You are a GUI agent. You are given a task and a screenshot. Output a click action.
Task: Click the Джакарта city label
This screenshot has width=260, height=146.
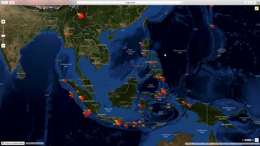(x=102, y=114)
